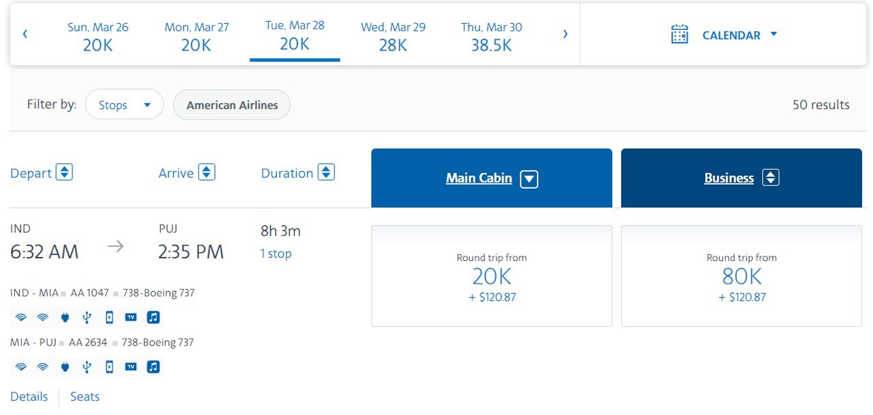Click the next dates right arrow
This screenshot has width=873, height=415.
[x=565, y=34]
